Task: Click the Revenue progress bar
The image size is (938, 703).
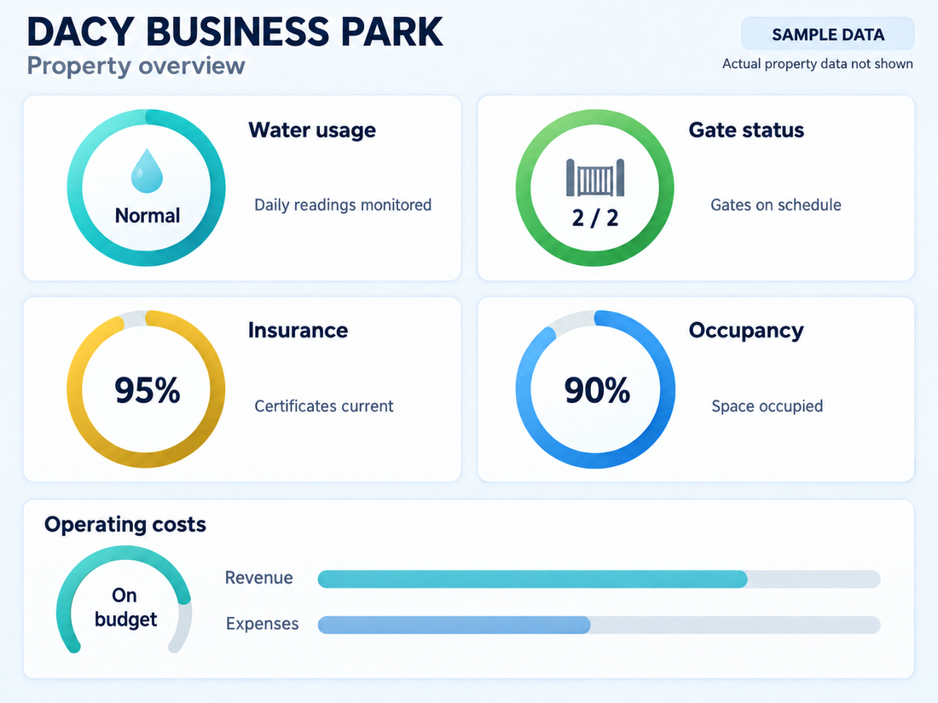Action: point(599,579)
